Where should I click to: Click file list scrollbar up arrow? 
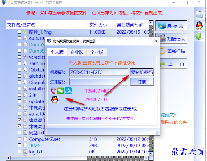point(151,23)
